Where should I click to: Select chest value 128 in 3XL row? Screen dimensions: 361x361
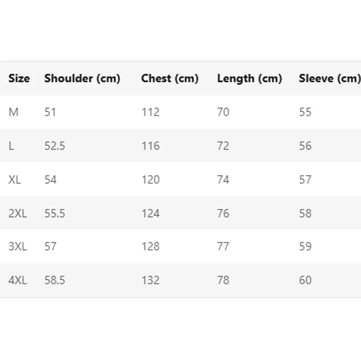pos(150,246)
